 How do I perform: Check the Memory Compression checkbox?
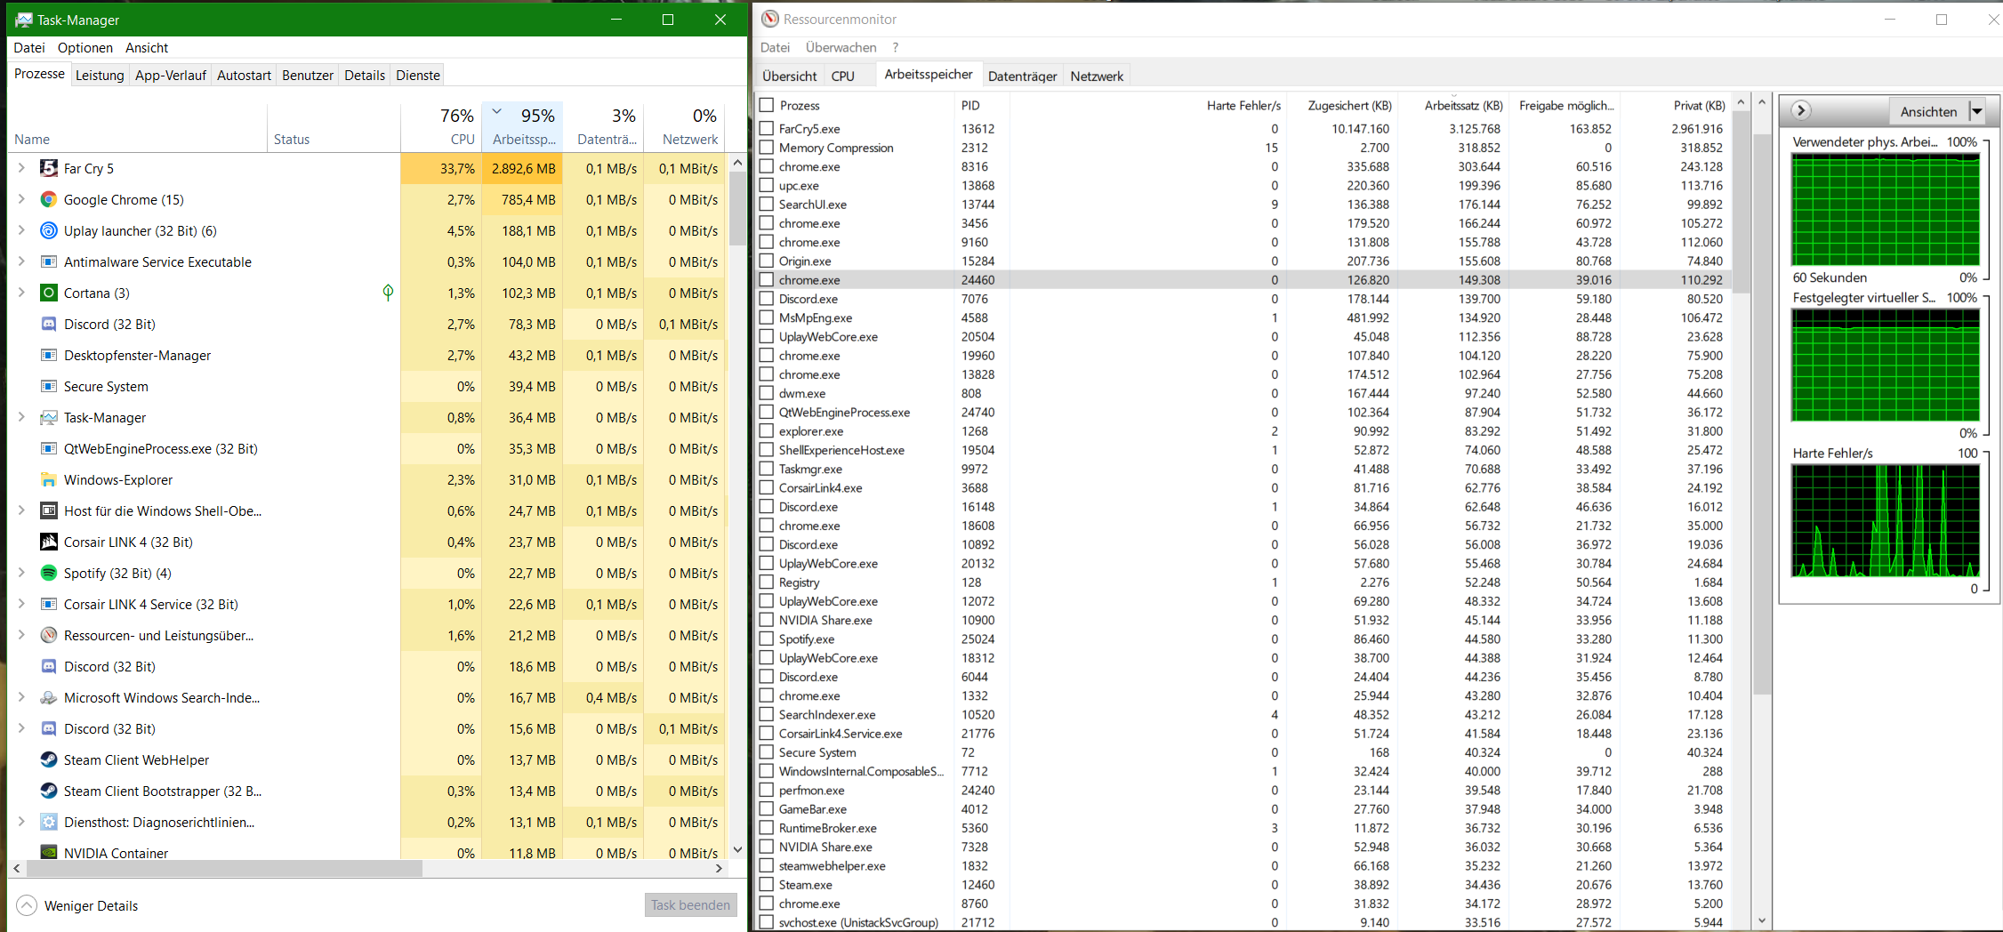766,148
